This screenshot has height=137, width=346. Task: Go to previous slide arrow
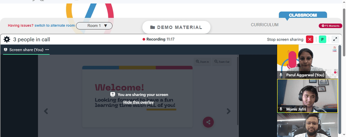46,111
